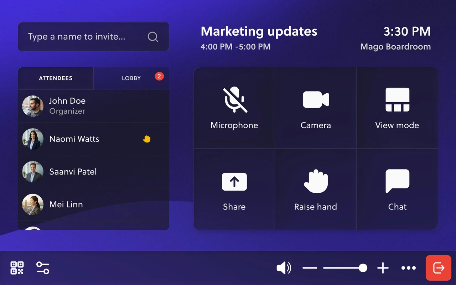The height and width of the screenshot is (285, 456).
Task: Click the volume slider handle
Action: [363, 268]
